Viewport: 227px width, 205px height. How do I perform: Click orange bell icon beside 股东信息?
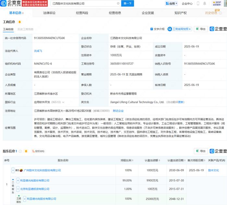pyautogui.click(x=26, y=151)
